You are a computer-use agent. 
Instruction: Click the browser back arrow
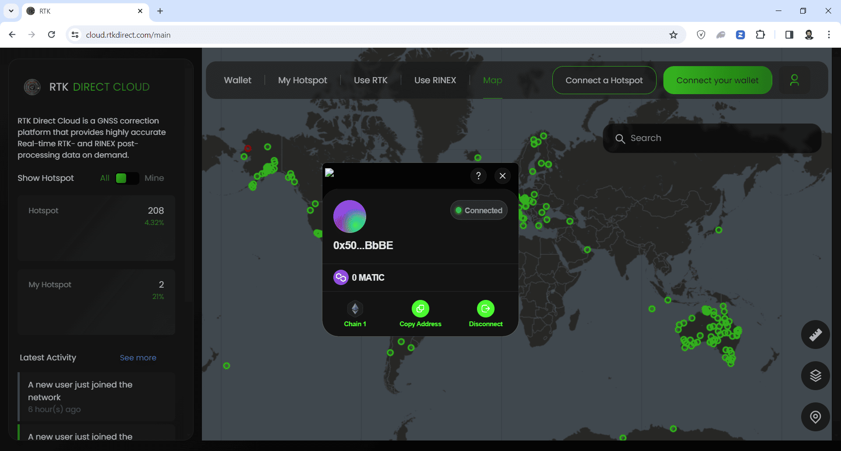tap(12, 35)
